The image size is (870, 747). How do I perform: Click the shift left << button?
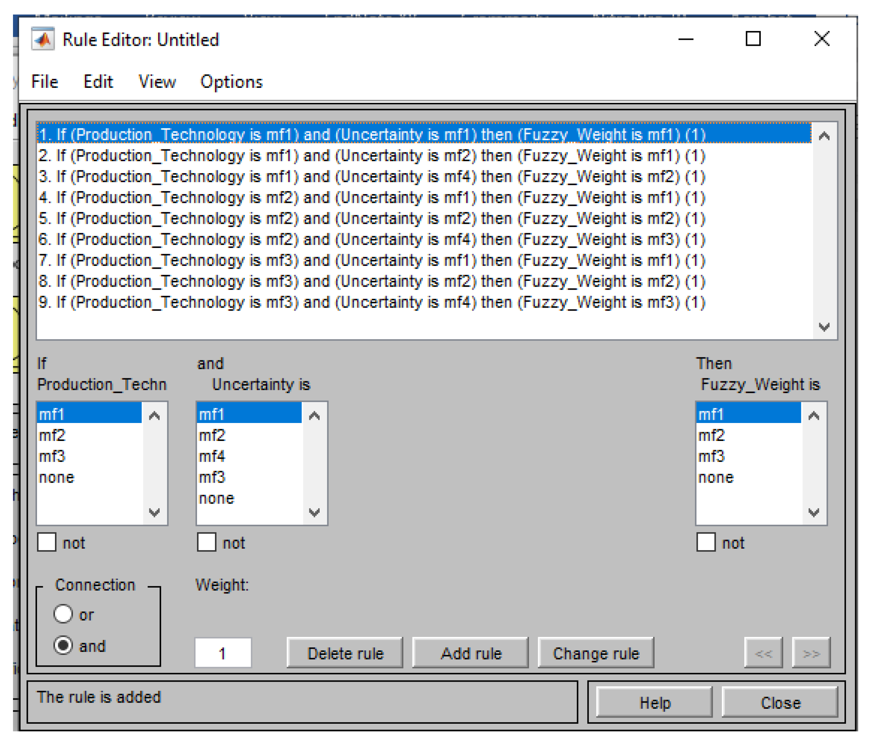point(763,653)
